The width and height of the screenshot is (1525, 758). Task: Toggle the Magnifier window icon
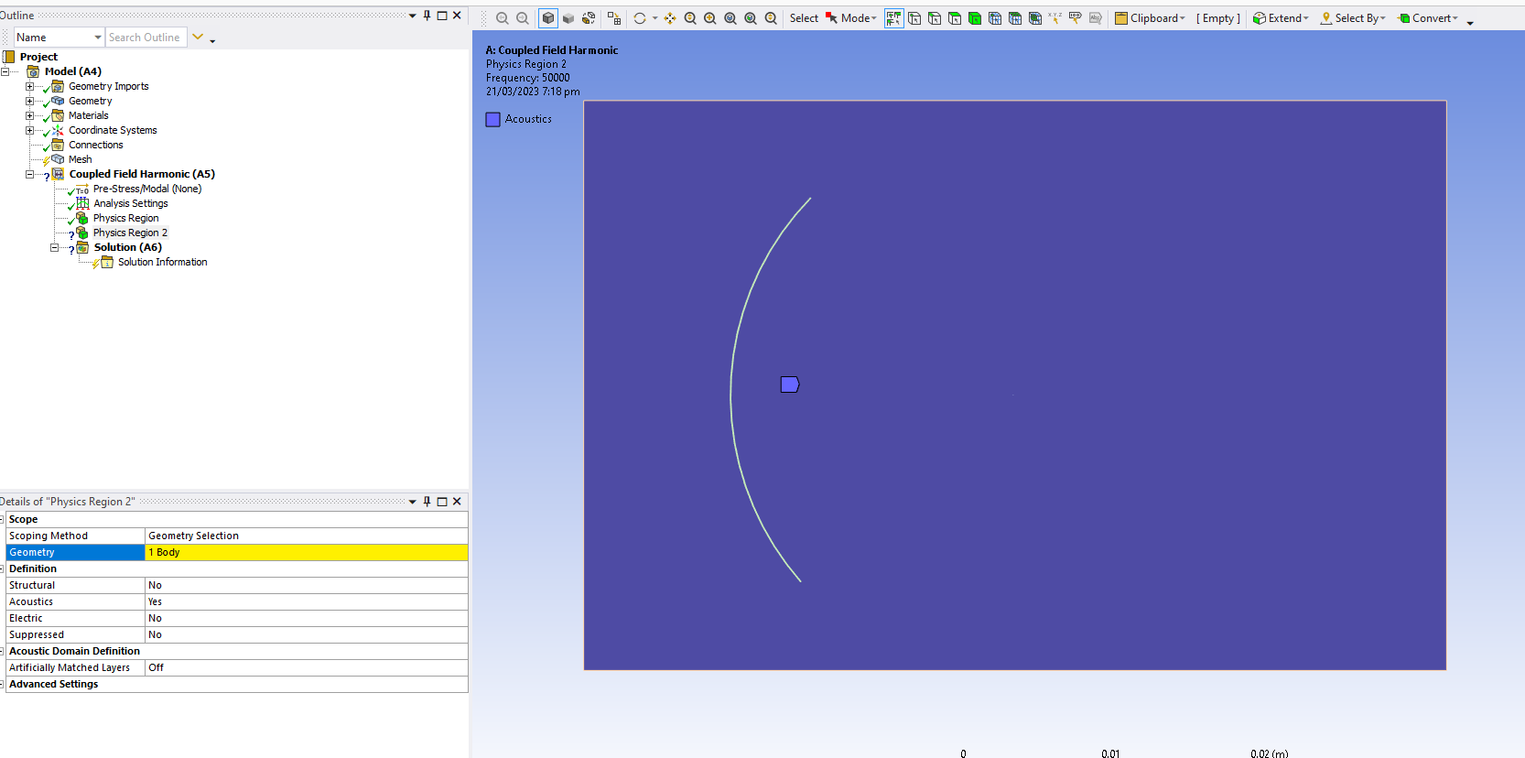(x=751, y=18)
